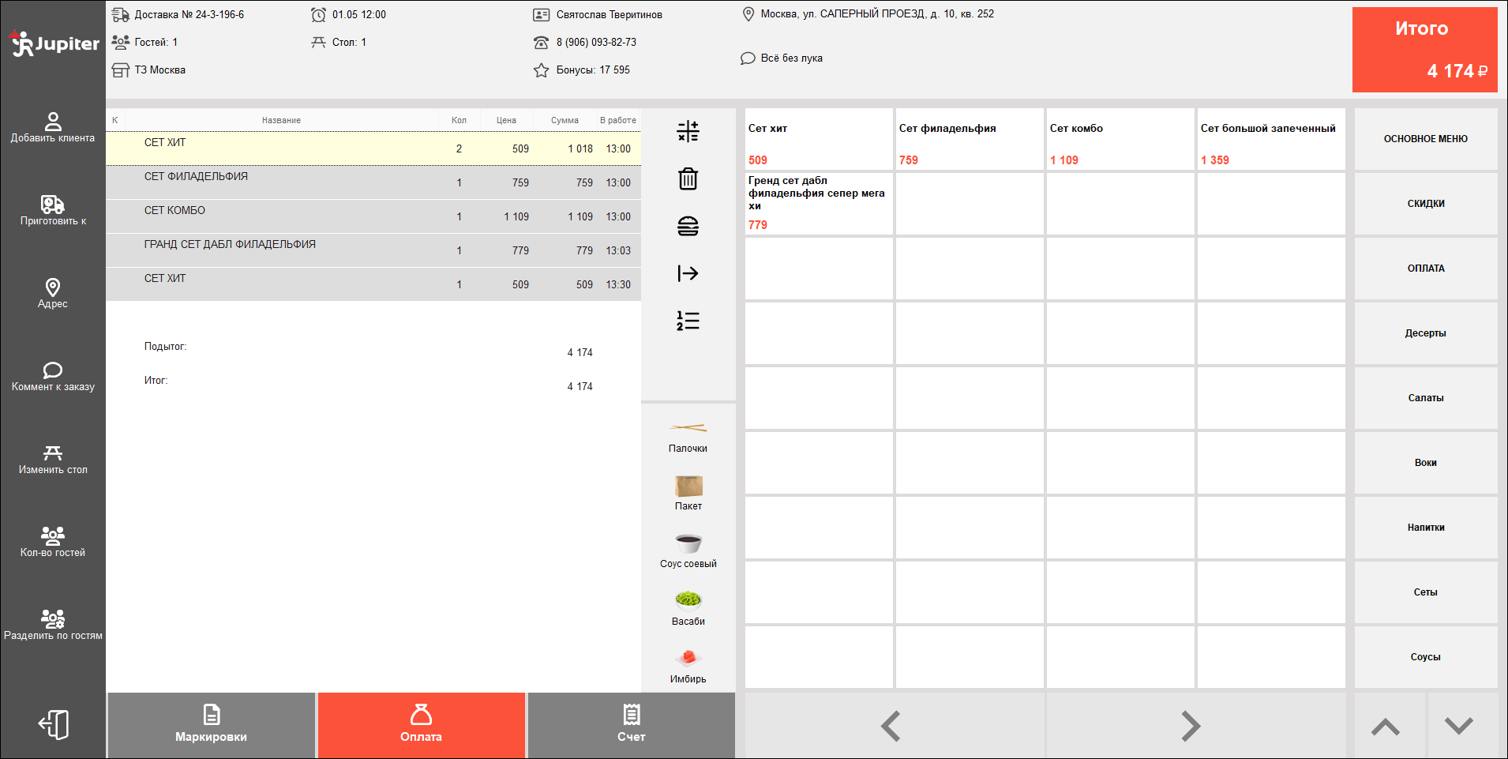Select the СЕТ ФИЛАДЕЛЬФИЯ order row
This screenshot has height=759, width=1508.
click(373, 182)
